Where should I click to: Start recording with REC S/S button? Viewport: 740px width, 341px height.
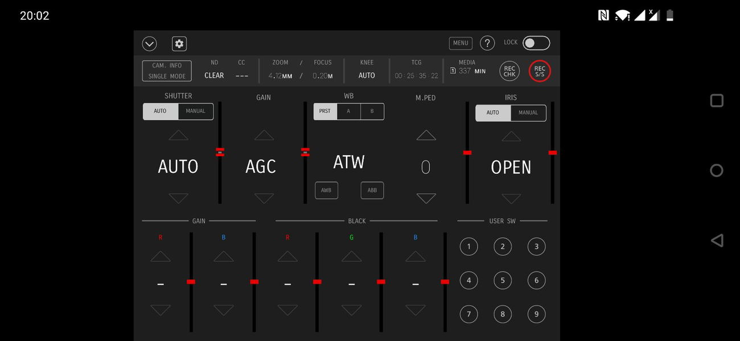540,71
